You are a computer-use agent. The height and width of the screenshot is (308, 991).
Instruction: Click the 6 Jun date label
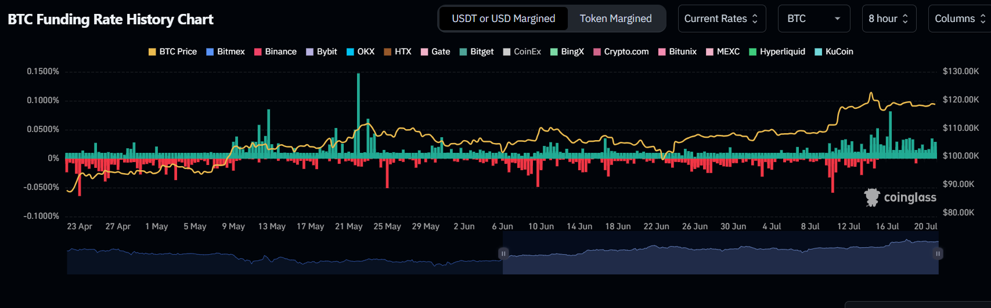click(502, 226)
